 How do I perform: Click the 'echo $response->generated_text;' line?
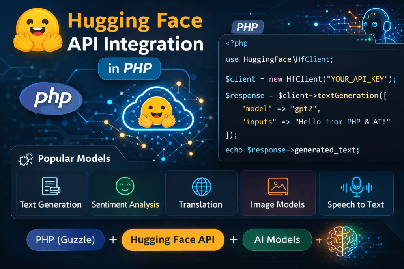[292, 150]
